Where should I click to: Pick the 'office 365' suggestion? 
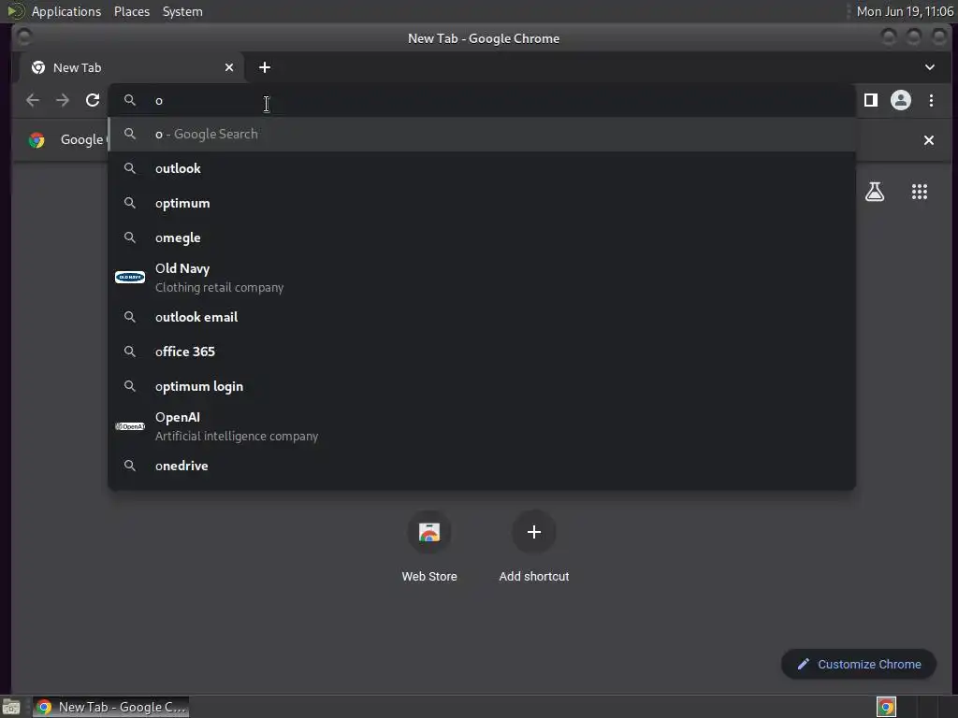point(482,352)
